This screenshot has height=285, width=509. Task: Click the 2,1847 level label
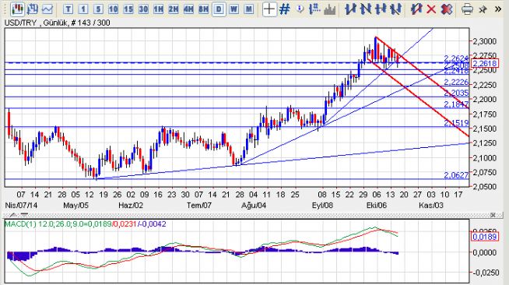pyautogui.click(x=456, y=104)
